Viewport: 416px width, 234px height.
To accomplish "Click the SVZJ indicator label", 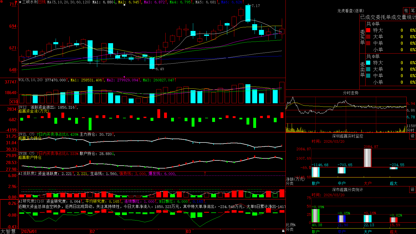I will [23, 107].
